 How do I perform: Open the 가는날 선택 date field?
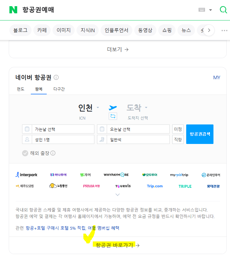click(58, 129)
